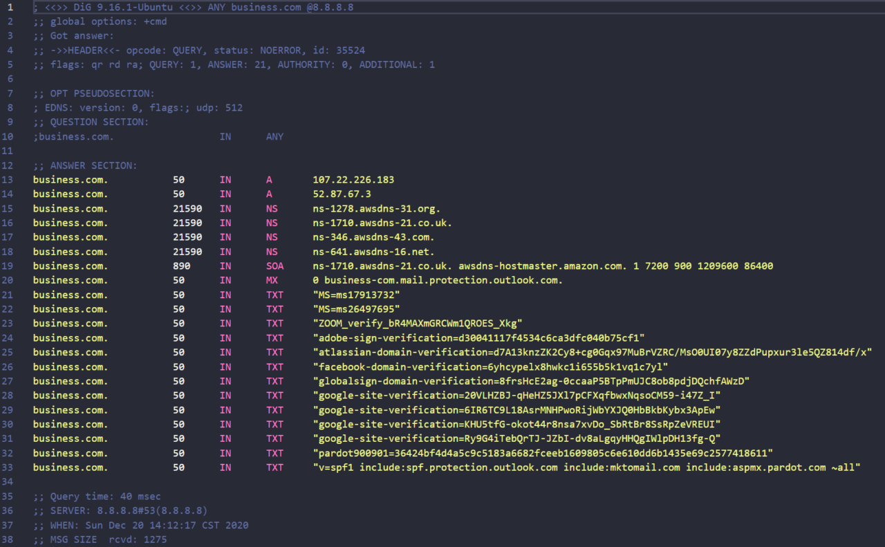The image size is (885, 547).
Task: Click the ";; ANSWER SECTION:" header line
Action: 85,166
